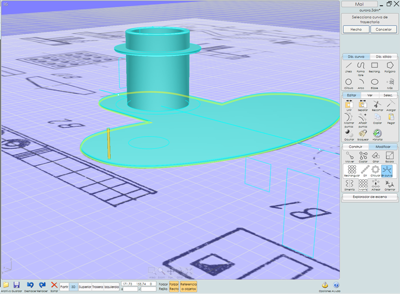Viewport: 400px width, 294px height.
Task: Collapse the Matriz array flyout
Action: coord(363,185)
